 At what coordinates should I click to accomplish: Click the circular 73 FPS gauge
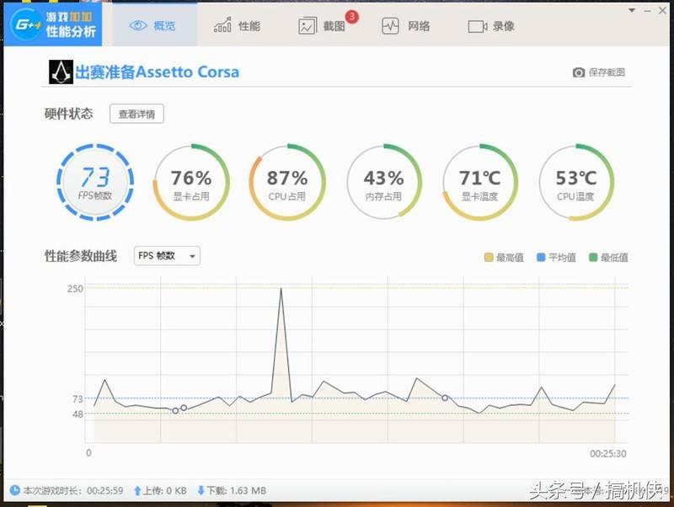(95, 181)
